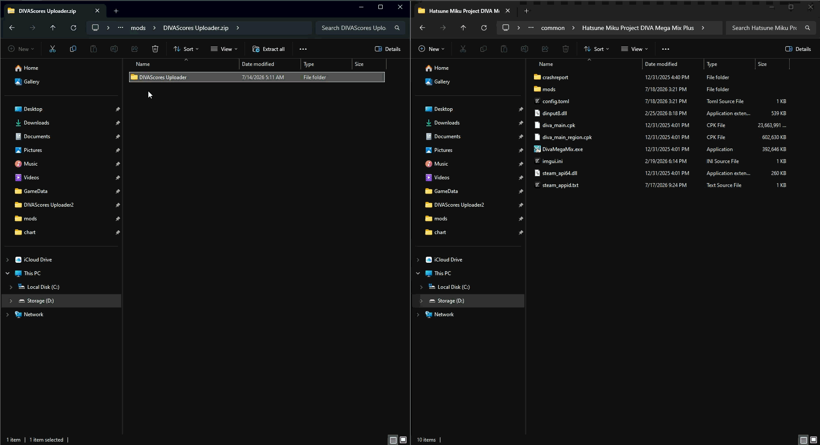Click common breadcrumb in right address bar
The width and height of the screenshot is (820, 445).
tap(553, 28)
